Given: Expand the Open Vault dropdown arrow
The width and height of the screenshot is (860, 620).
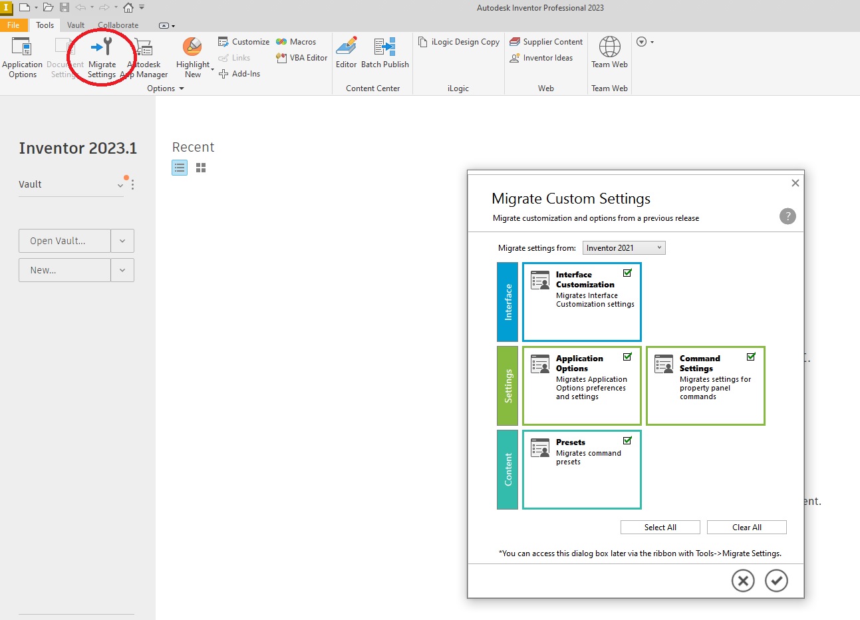Looking at the screenshot, I should [x=122, y=241].
